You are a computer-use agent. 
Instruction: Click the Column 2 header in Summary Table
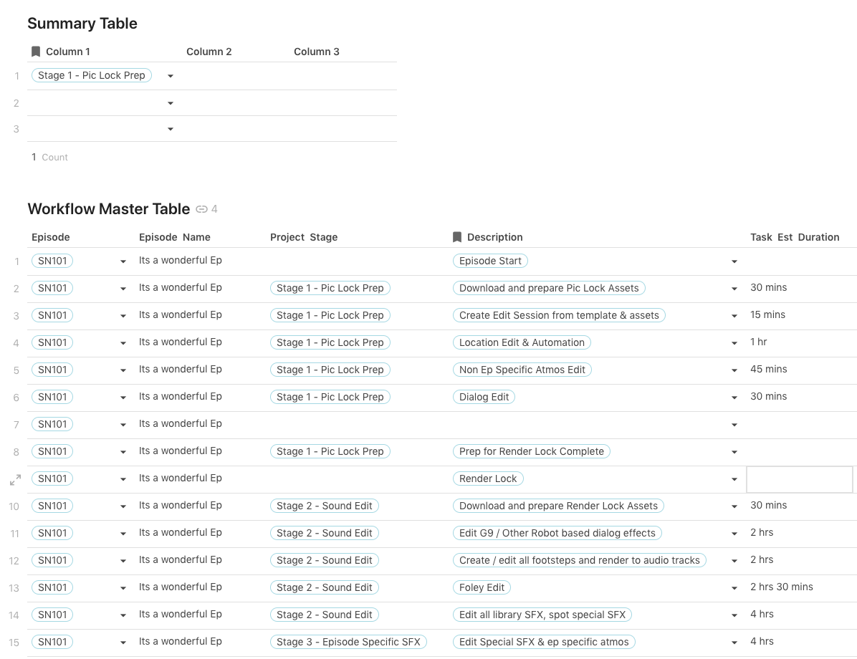tap(209, 52)
